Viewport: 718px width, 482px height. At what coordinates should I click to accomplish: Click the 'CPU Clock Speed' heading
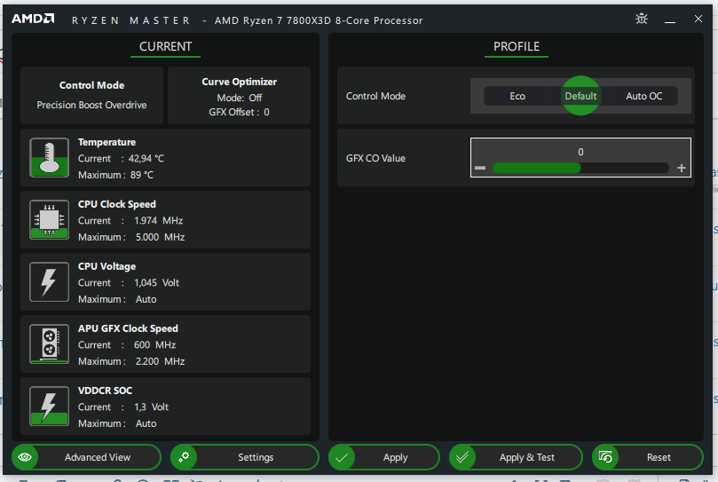pos(117,204)
